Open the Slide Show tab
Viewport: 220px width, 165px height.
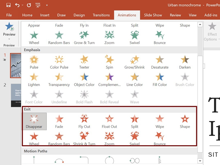[x=153, y=15]
